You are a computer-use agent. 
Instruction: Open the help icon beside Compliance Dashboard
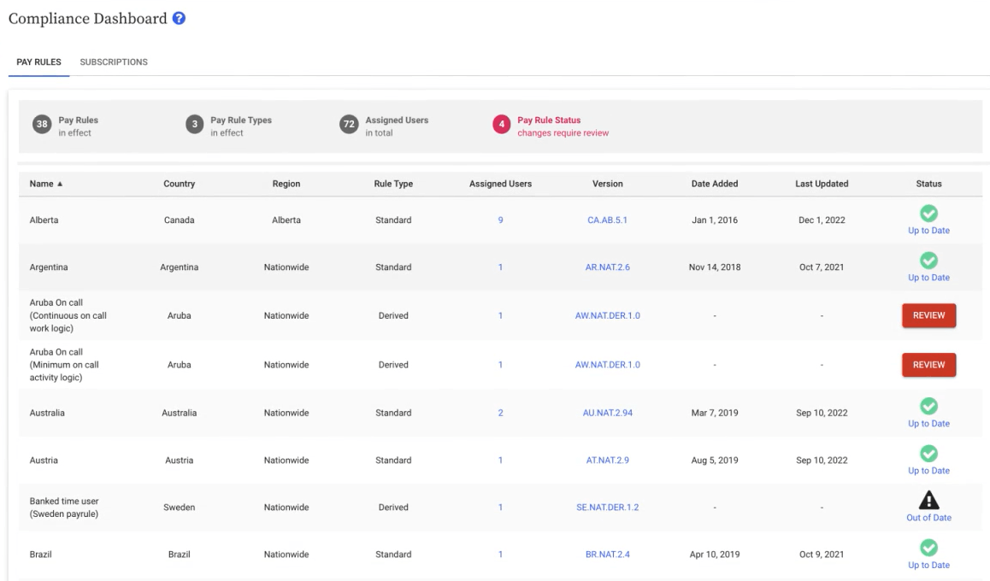pyautogui.click(x=180, y=18)
